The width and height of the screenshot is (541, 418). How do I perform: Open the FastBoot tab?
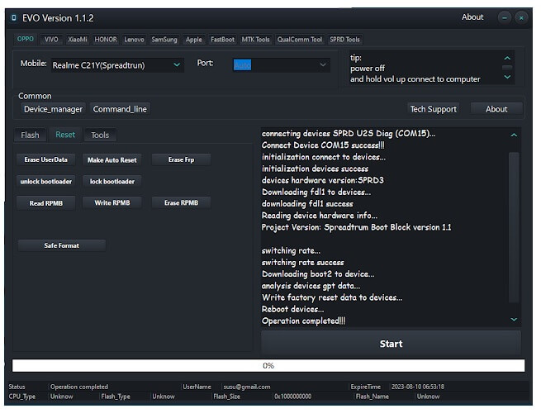coord(222,40)
